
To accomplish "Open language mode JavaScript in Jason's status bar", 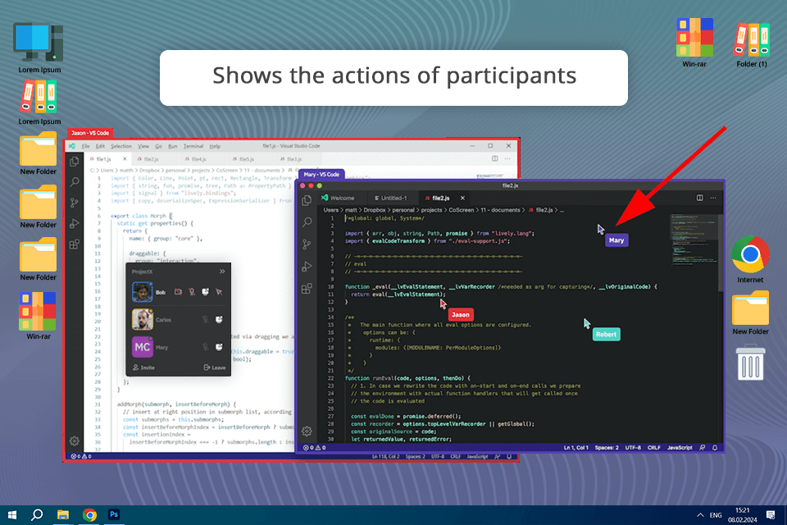I will point(477,457).
